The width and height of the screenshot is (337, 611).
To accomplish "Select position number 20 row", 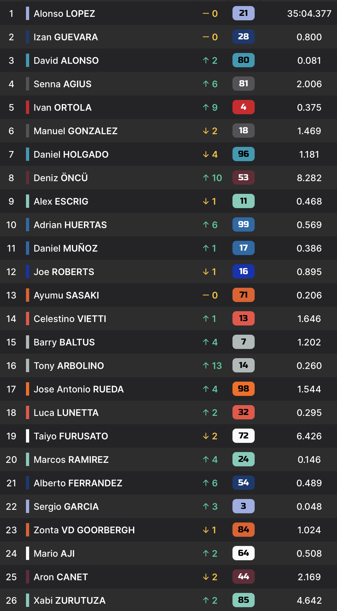I will pos(168,459).
